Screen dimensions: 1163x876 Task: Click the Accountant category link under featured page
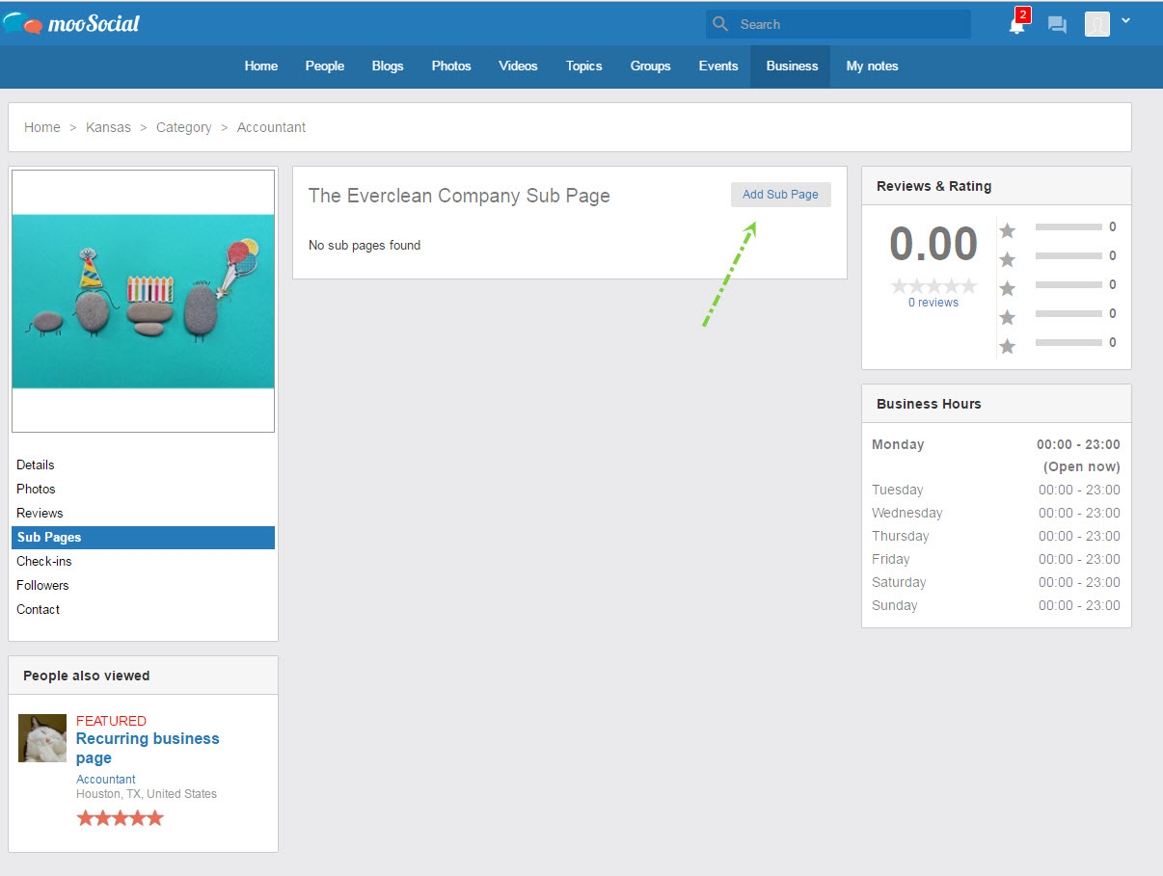tap(106, 779)
